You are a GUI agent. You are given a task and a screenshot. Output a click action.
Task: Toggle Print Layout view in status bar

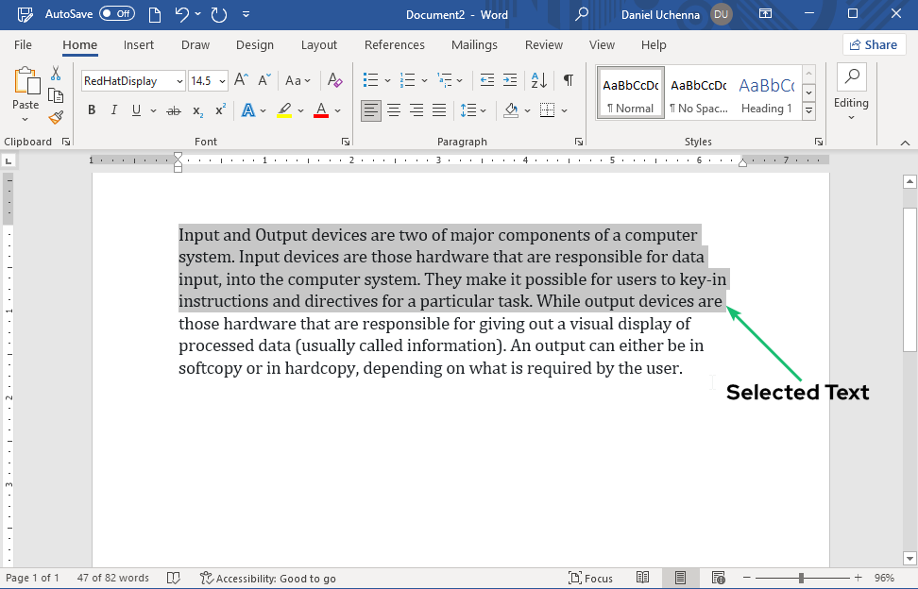[x=681, y=577]
